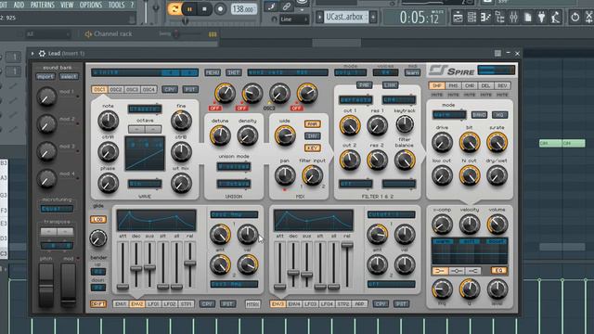The width and height of the screenshot is (594, 334).
Task: Open the OPTIONS menu
Action: [x=91, y=5]
